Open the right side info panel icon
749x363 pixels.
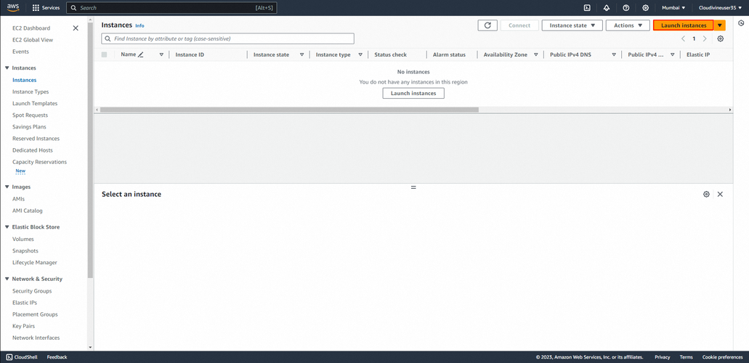pos(741,23)
